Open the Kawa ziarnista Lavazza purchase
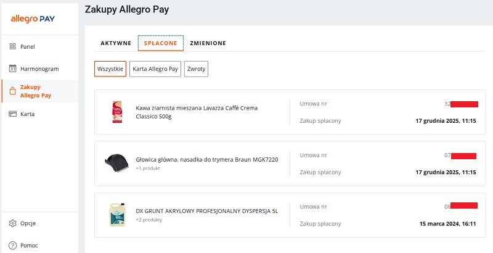Viewport: 493px width, 253px height. click(x=197, y=112)
